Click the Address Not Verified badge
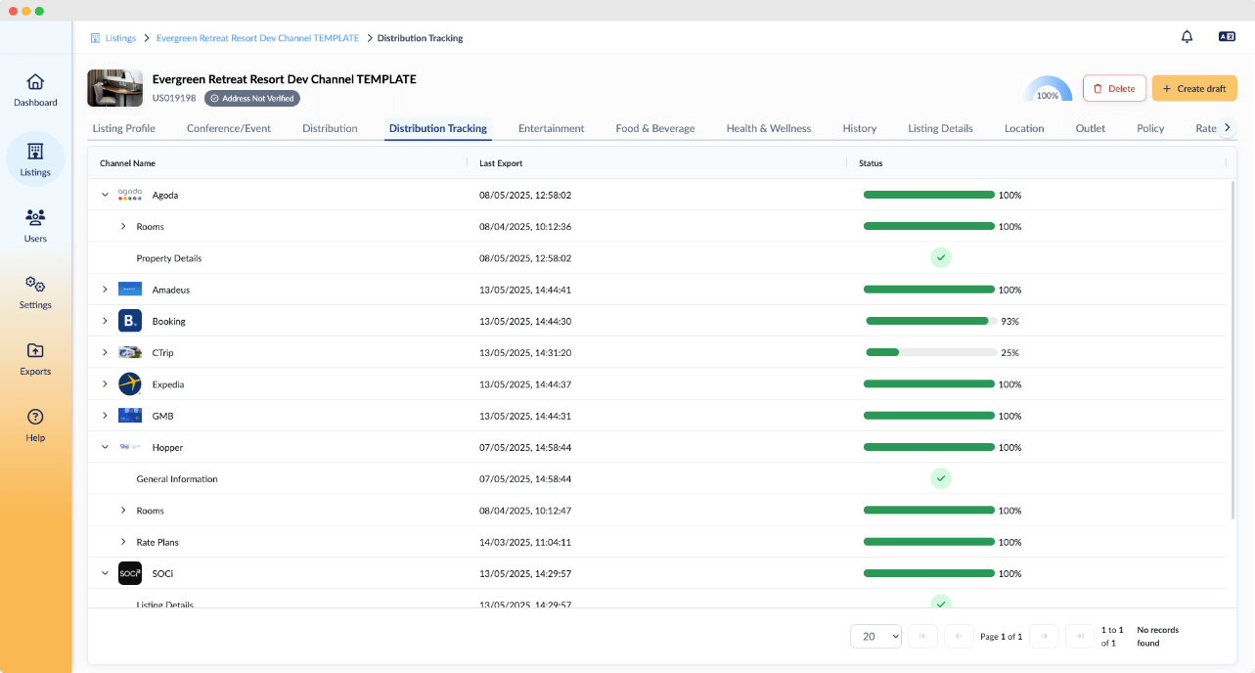Image resolution: width=1255 pixels, height=673 pixels. pyautogui.click(x=252, y=99)
